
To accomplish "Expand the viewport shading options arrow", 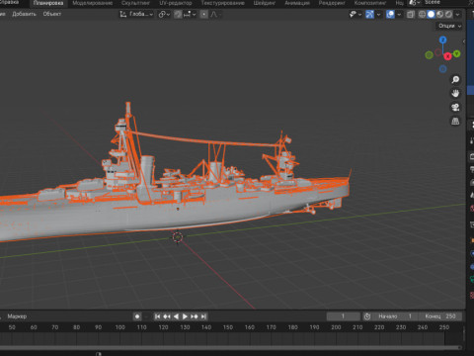I will [457, 14].
